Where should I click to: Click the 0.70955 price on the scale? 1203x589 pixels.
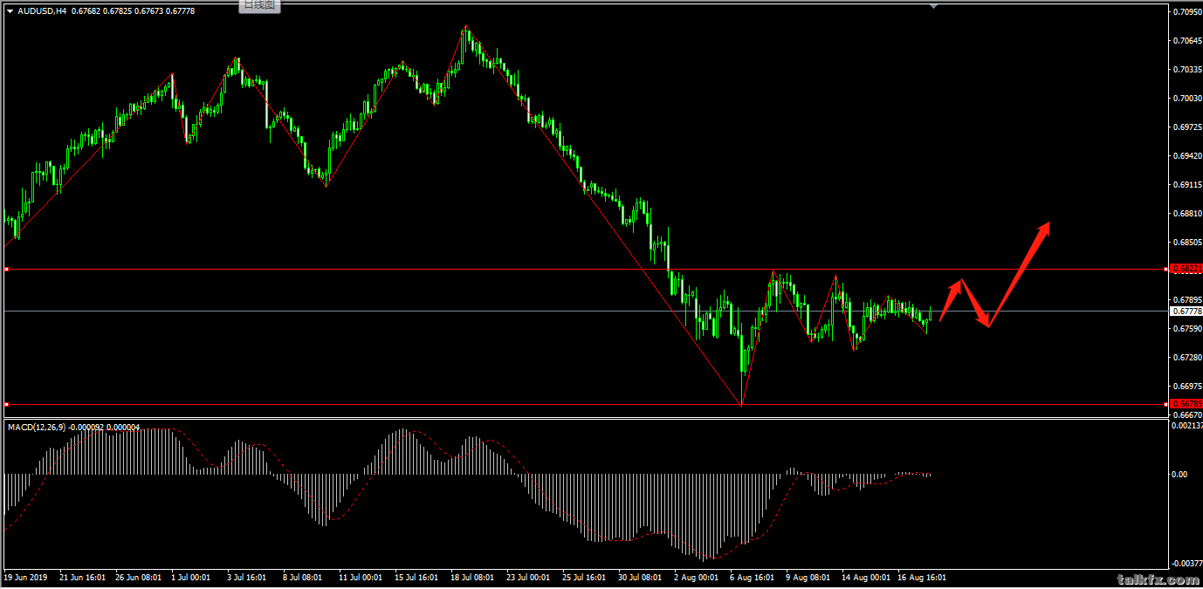pos(1186,12)
